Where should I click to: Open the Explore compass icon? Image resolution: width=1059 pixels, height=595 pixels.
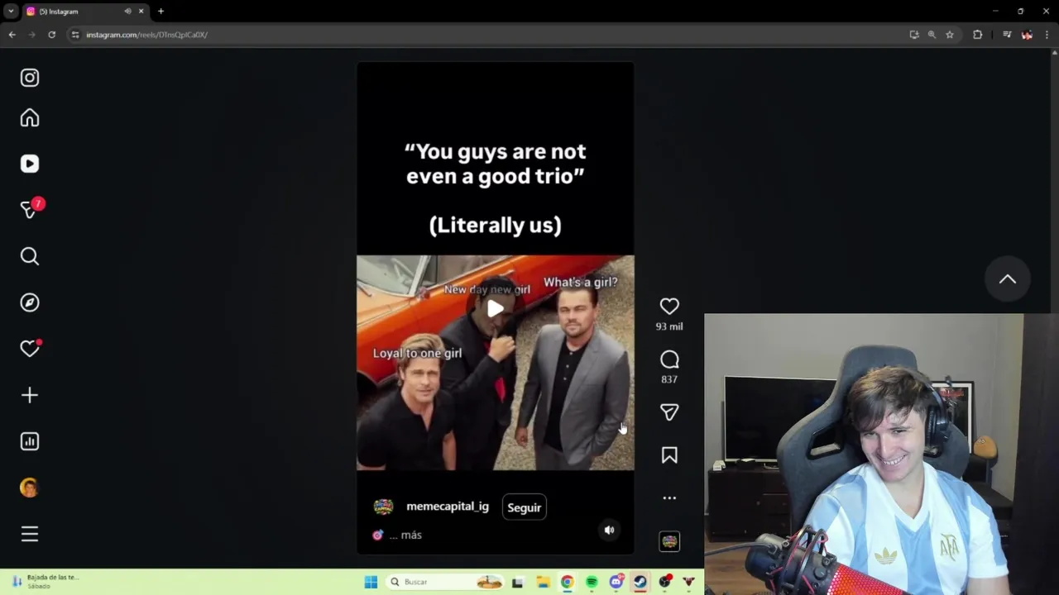point(30,302)
